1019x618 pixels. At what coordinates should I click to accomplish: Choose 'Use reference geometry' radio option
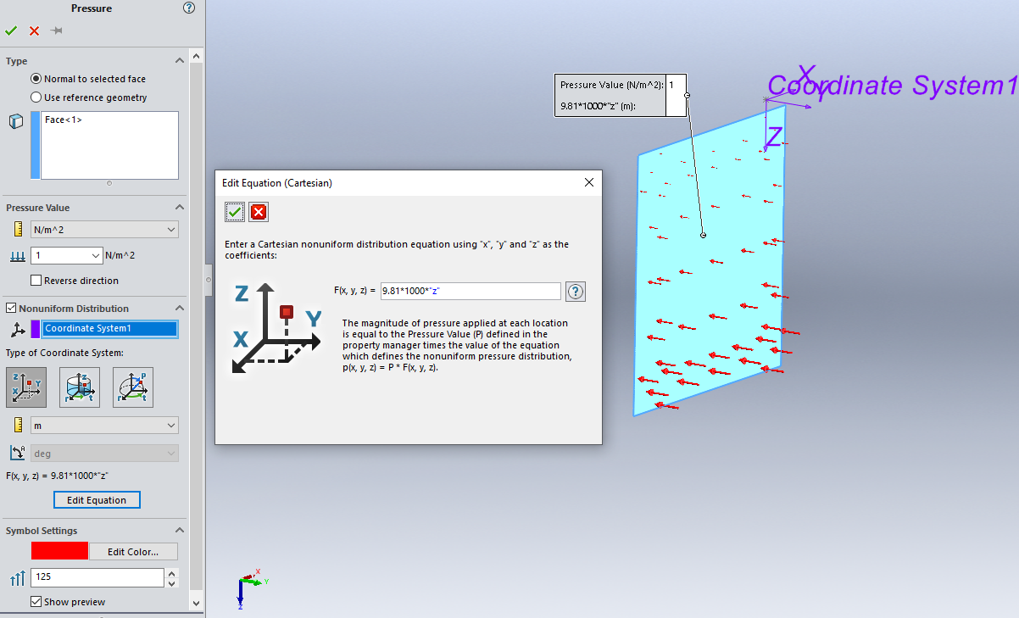point(36,97)
